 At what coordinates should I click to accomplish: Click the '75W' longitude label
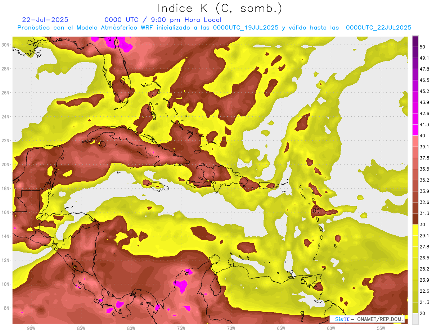pyautogui.click(x=181, y=328)
